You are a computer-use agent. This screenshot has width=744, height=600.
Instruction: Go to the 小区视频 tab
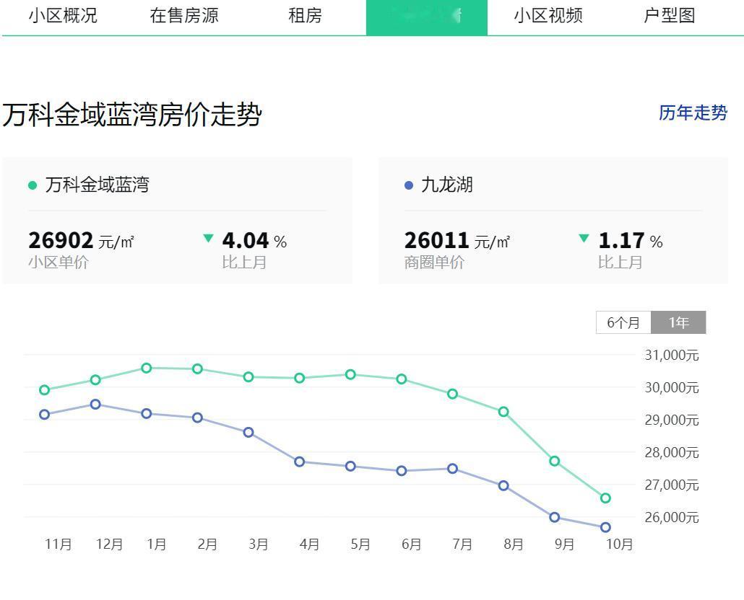(548, 16)
